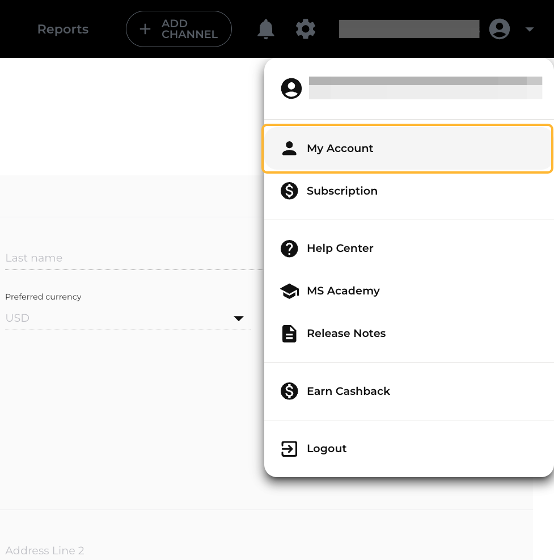Open the notifications bell icon

click(265, 29)
